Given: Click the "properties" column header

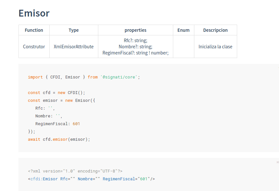Looking at the screenshot, I should coord(135,30).
